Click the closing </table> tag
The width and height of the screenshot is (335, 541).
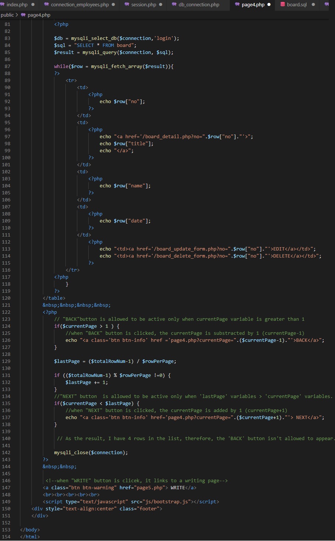[x=54, y=298]
